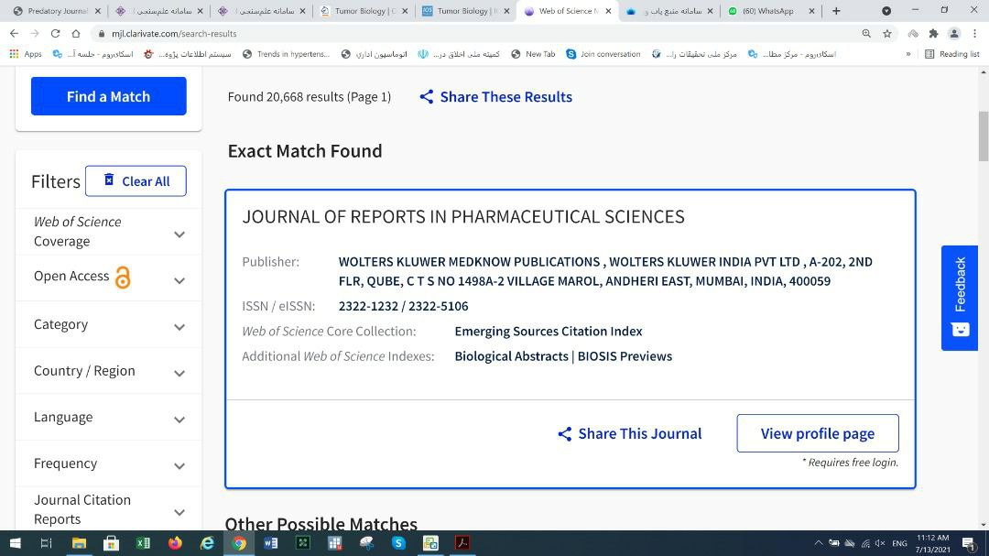Open Skype from the taskbar

(x=398, y=543)
